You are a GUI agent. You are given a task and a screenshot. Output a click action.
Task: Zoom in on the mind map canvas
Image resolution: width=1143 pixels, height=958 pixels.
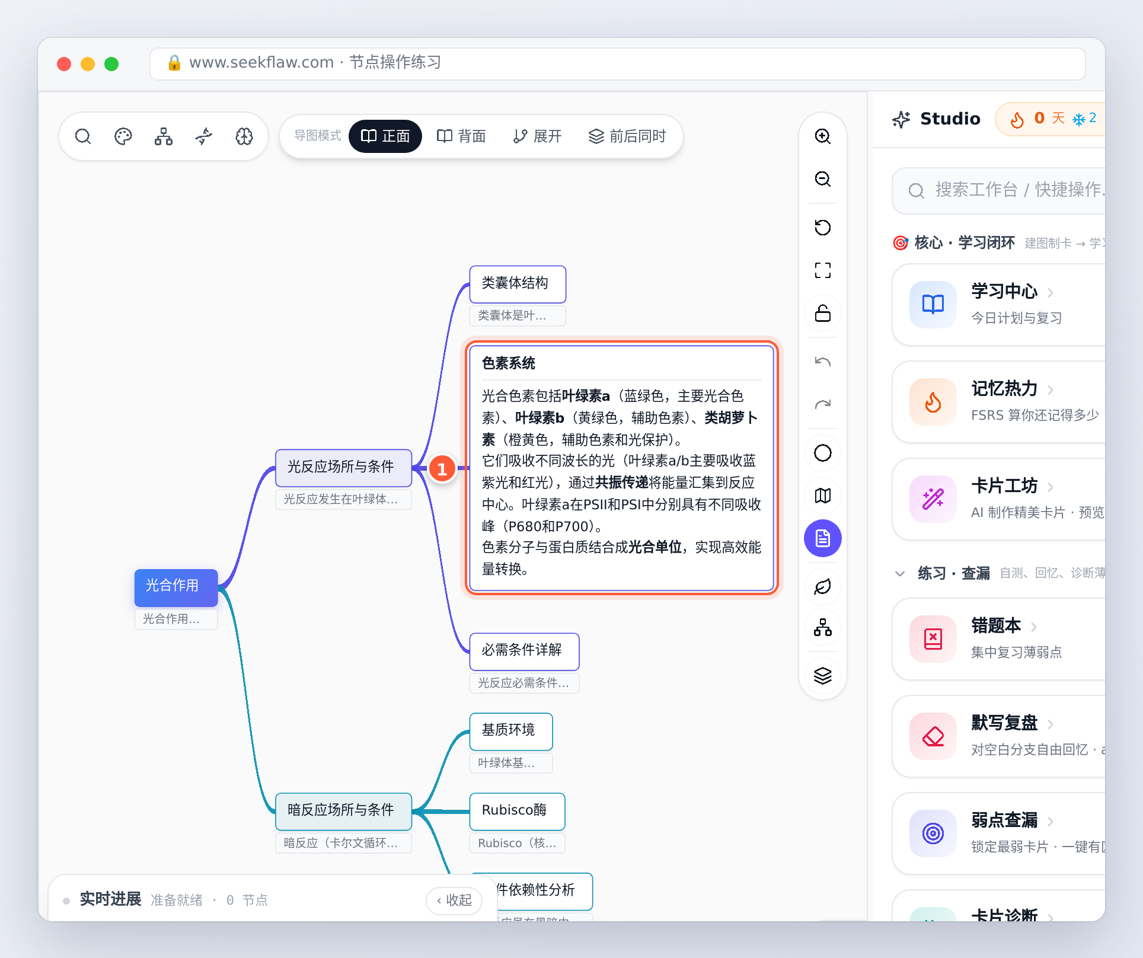coord(823,136)
